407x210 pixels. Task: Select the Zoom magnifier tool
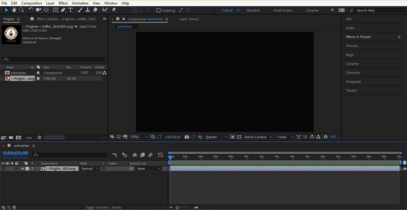[21, 10]
